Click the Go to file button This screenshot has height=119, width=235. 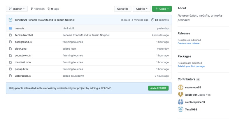[x=122, y=9]
